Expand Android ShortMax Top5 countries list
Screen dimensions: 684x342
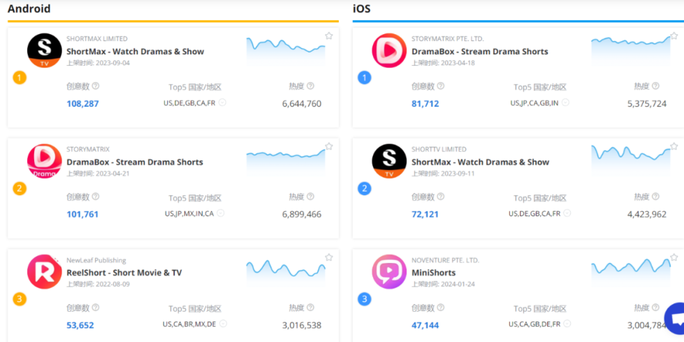click(x=222, y=102)
